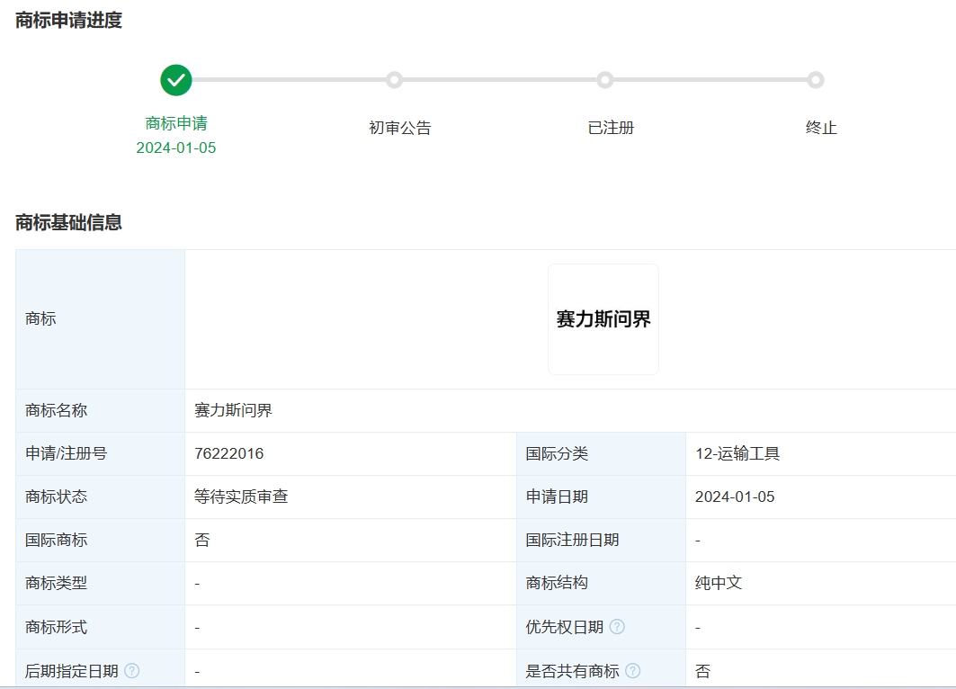Click the 纯中文 trademark structure value

pyautogui.click(x=719, y=583)
